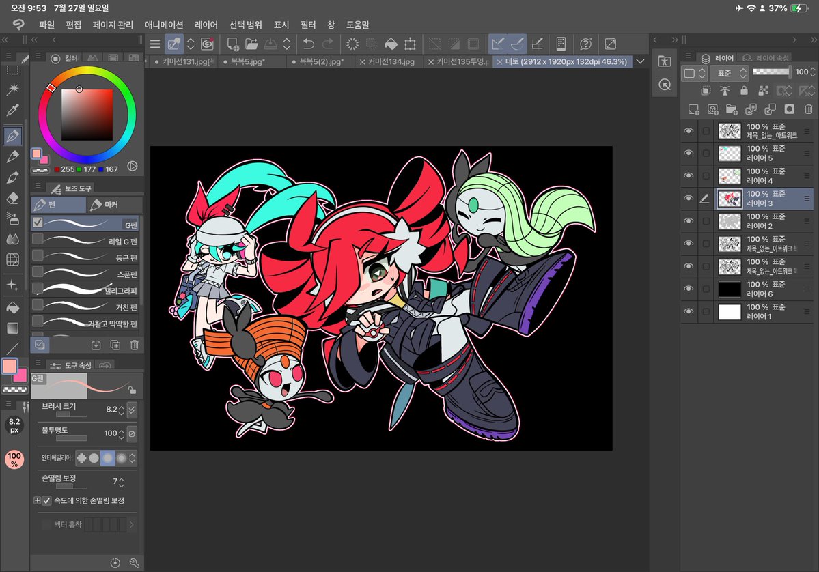The height and width of the screenshot is (572, 819).
Task: Click the layer opacity 100 stepper
Action: point(813,72)
